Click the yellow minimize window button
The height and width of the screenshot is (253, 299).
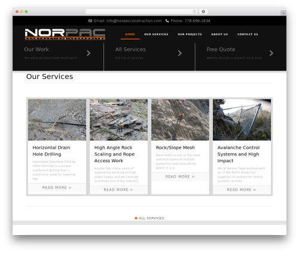[x=22, y=11]
